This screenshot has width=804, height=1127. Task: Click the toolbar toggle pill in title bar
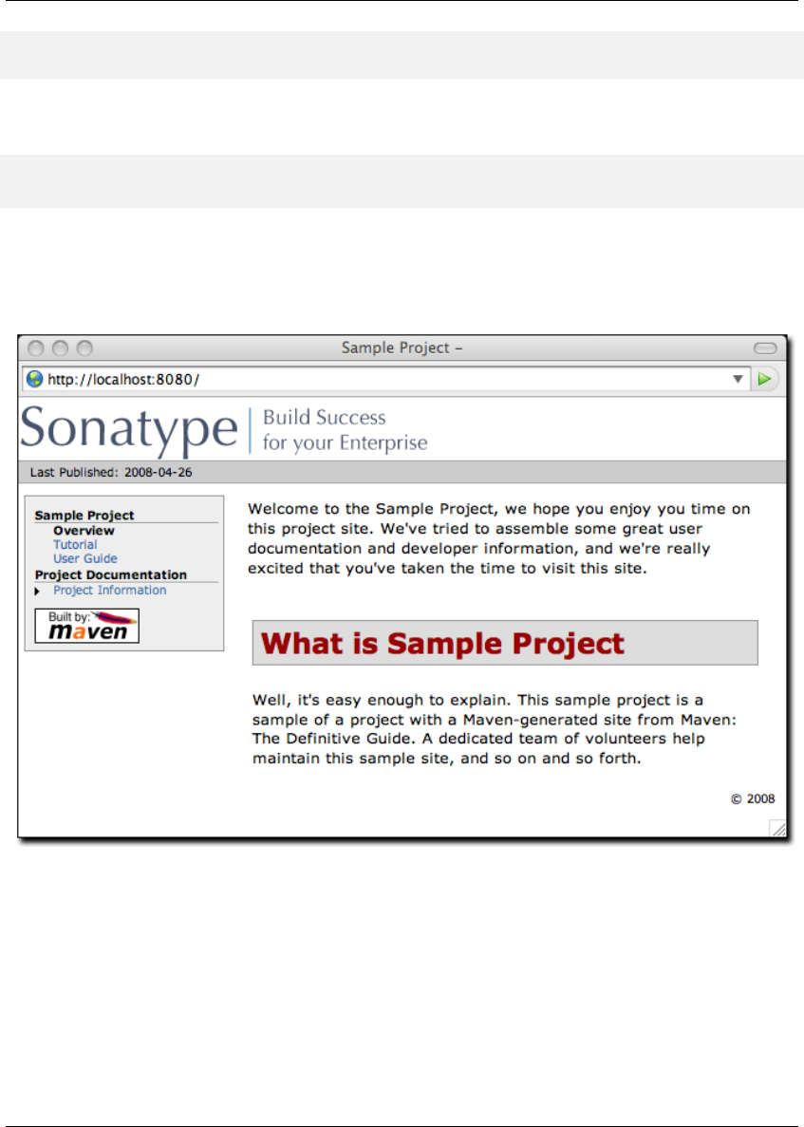tap(764, 348)
